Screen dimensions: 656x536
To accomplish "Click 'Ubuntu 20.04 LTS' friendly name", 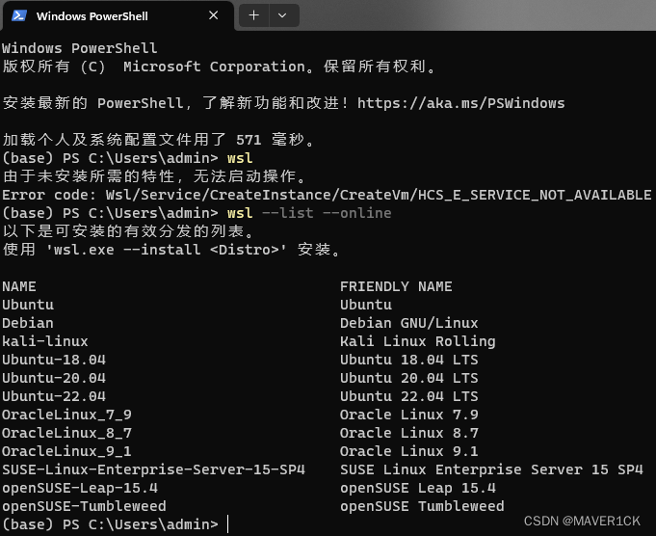I will (x=408, y=378).
